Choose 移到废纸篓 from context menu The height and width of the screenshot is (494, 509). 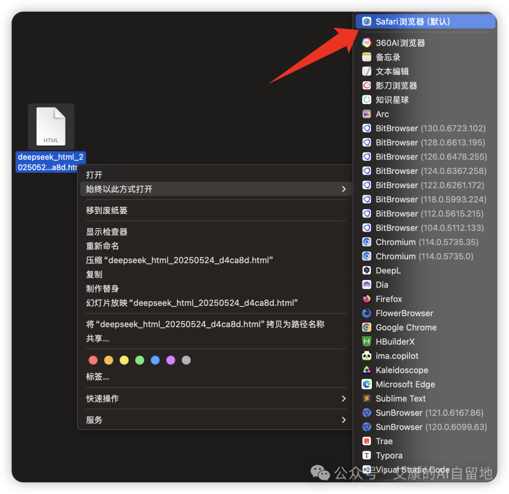point(215,210)
